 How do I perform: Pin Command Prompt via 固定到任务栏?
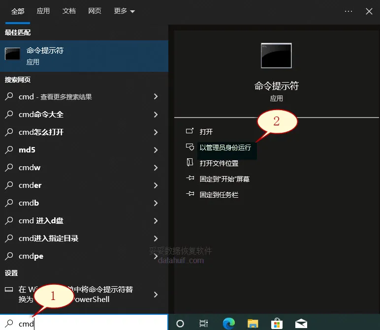point(219,195)
